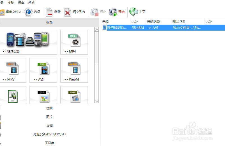The height and width of the screenshot is (146, 225).
Task: Open the 语言 language menu
Action: (21, 3)
